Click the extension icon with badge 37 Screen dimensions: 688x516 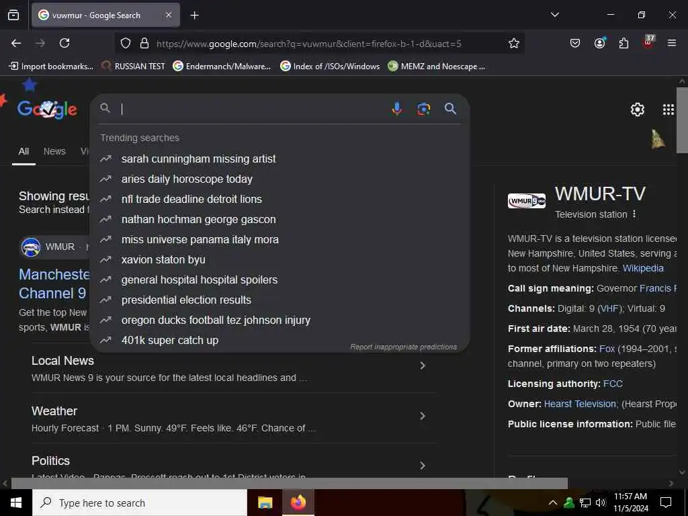(648, 42)
